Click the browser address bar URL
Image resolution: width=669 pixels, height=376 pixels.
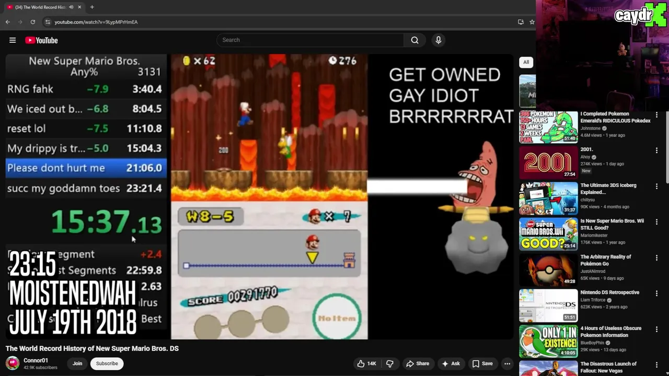click(96, 22)
